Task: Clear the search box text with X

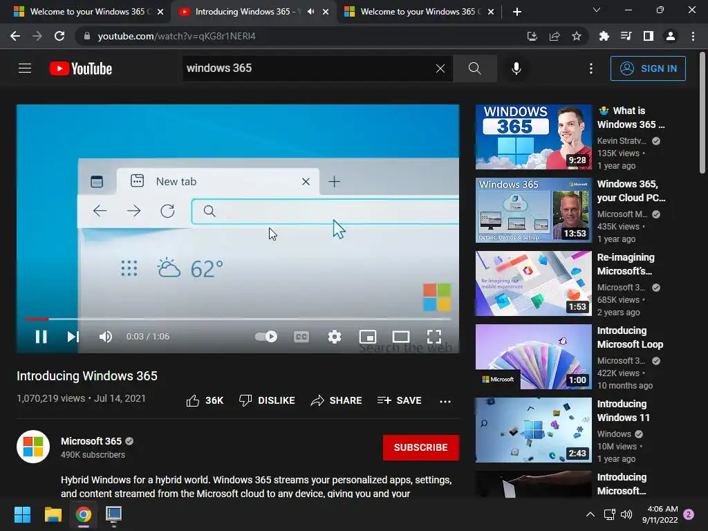Action: pos(440,68)
